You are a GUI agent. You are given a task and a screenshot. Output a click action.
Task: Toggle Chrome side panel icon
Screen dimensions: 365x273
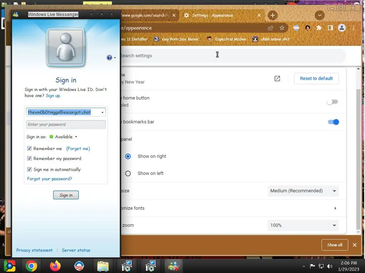[x=330, y=28]
